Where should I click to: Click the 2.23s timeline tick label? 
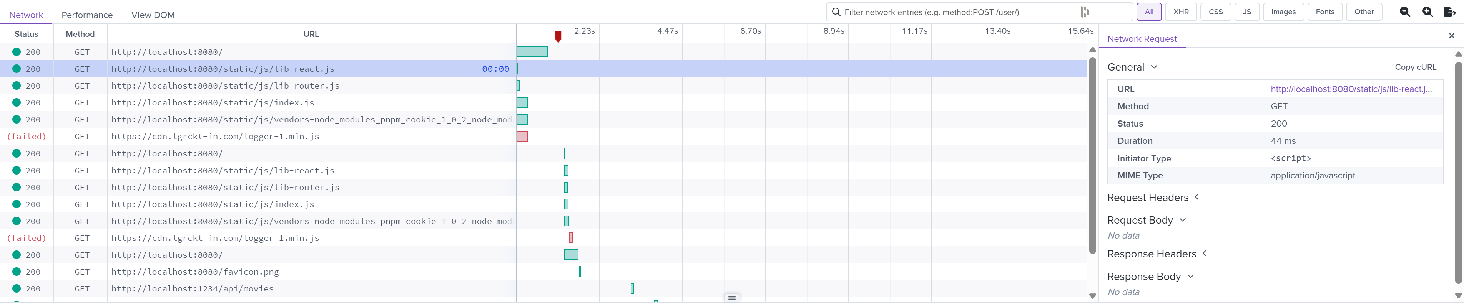click(585, 31)
